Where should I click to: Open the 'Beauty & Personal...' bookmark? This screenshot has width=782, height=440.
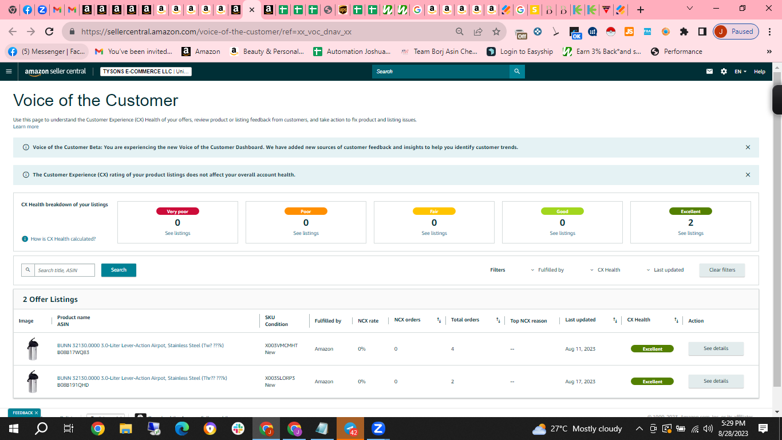[267, 52]
